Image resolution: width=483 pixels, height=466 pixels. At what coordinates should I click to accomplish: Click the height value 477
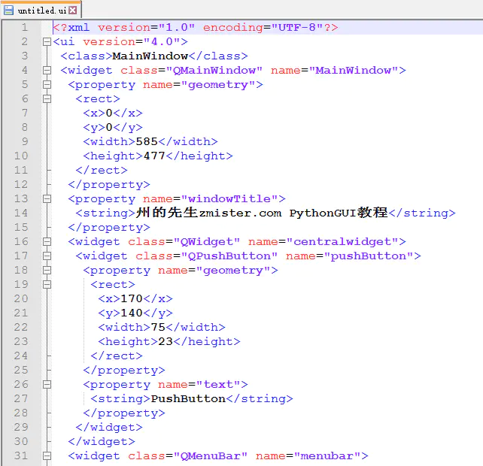(154, 156)
